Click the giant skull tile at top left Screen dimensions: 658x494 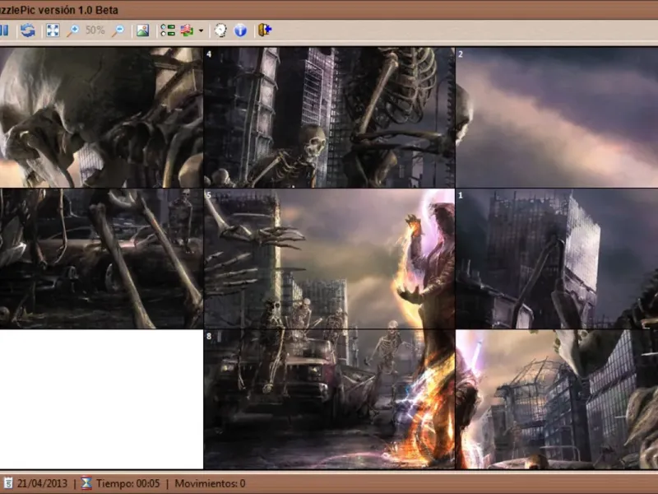(101, 117)
